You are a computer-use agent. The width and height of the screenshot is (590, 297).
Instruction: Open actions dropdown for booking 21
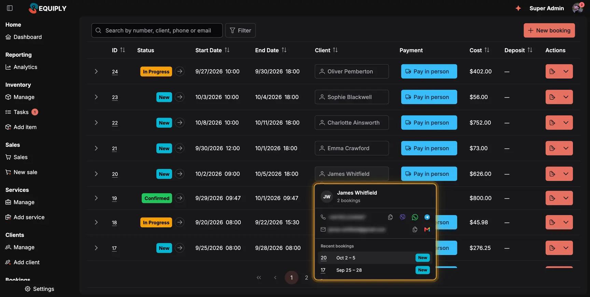pyautogui.click(x=566, y=148)
